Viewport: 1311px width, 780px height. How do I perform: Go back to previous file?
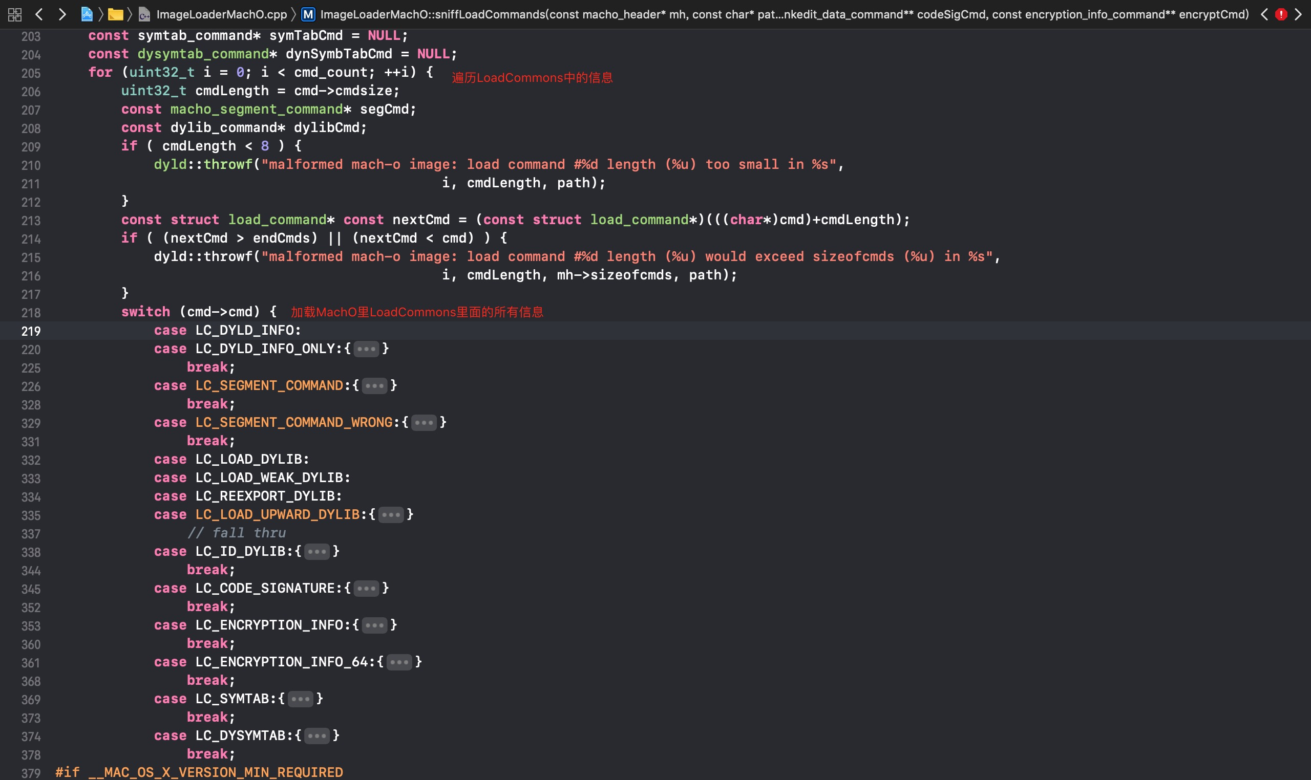pyautogui.click(x=39, y=14)
